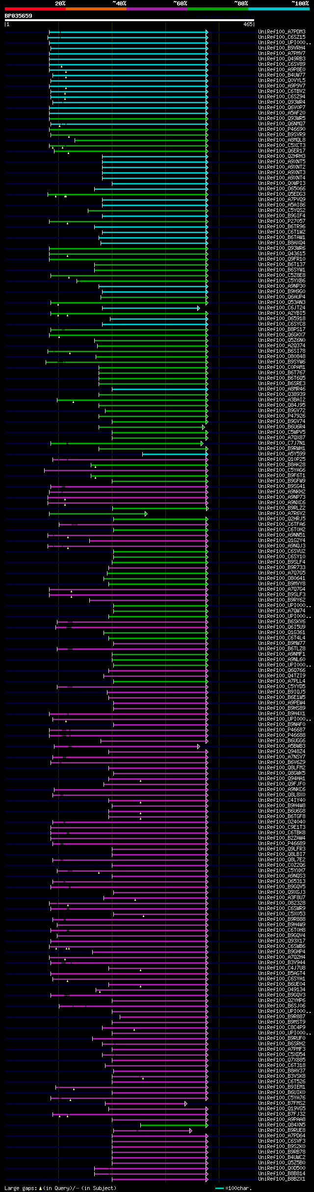
Task: Select hit label UniRef100_P46687
Action: (x=282, y=730)
